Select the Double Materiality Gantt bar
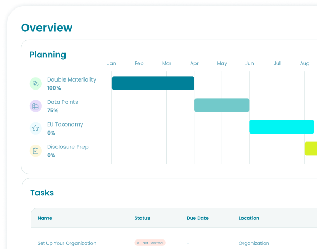Image resolution: width=317 pixels, height=249 pixels. pos(153,83)
